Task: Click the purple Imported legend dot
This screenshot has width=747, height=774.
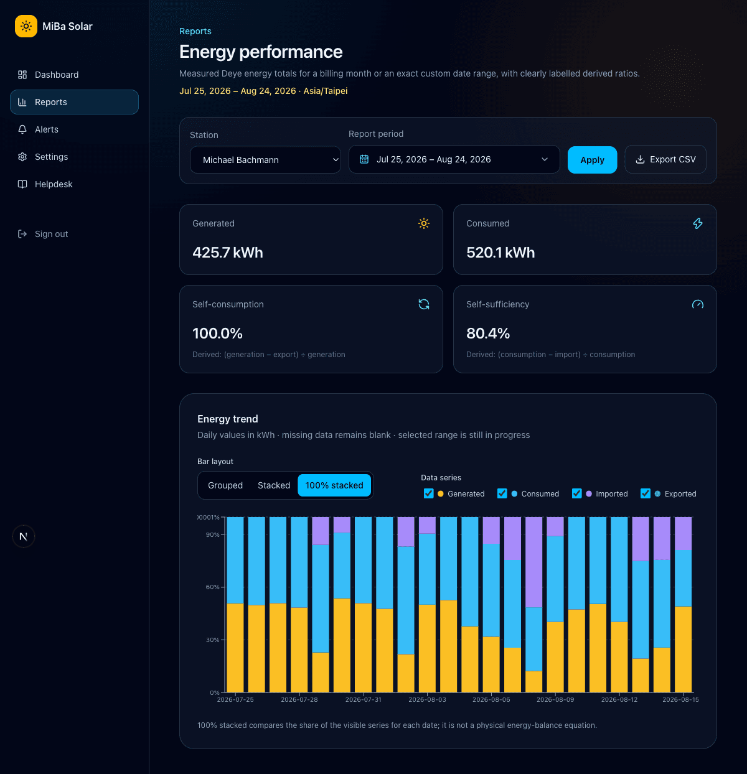Action: (589, 494)
